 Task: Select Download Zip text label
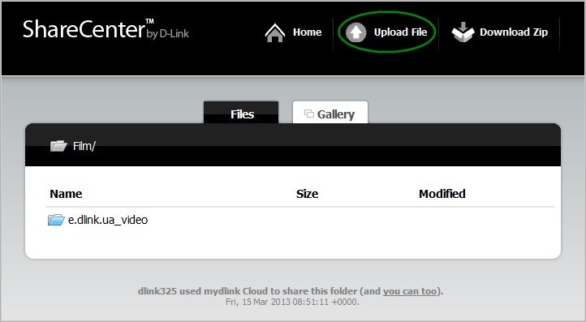514,32
